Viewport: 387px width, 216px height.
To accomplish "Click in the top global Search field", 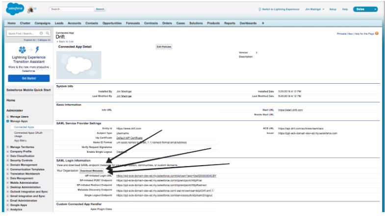I will (x=72, y=9).
